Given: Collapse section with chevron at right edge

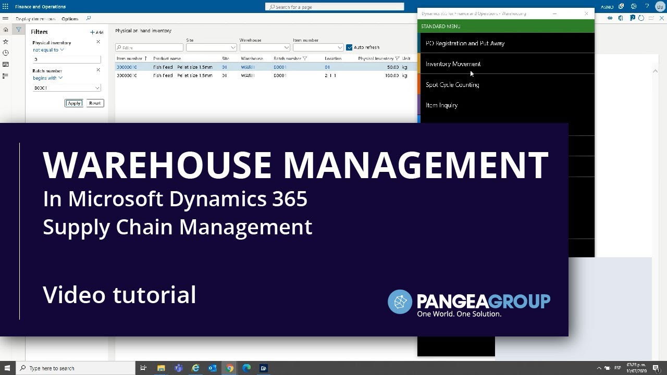Looking at the screenshot, I should coord(656,71).
